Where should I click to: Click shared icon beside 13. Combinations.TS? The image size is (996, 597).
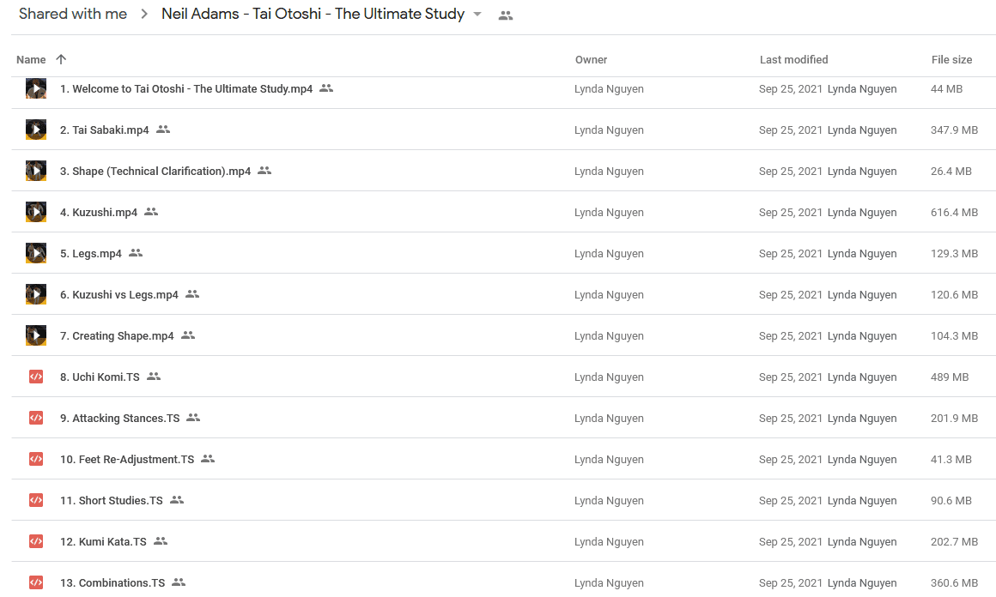pyautogui.click(x=179, y=582)
